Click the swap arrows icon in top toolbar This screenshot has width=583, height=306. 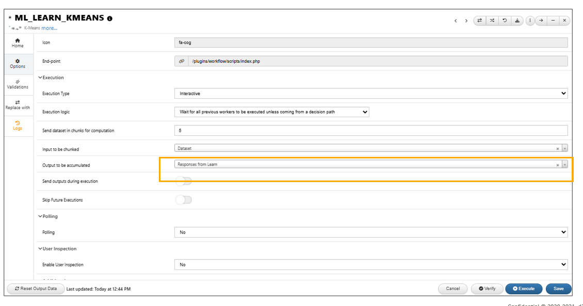point(480,21)
